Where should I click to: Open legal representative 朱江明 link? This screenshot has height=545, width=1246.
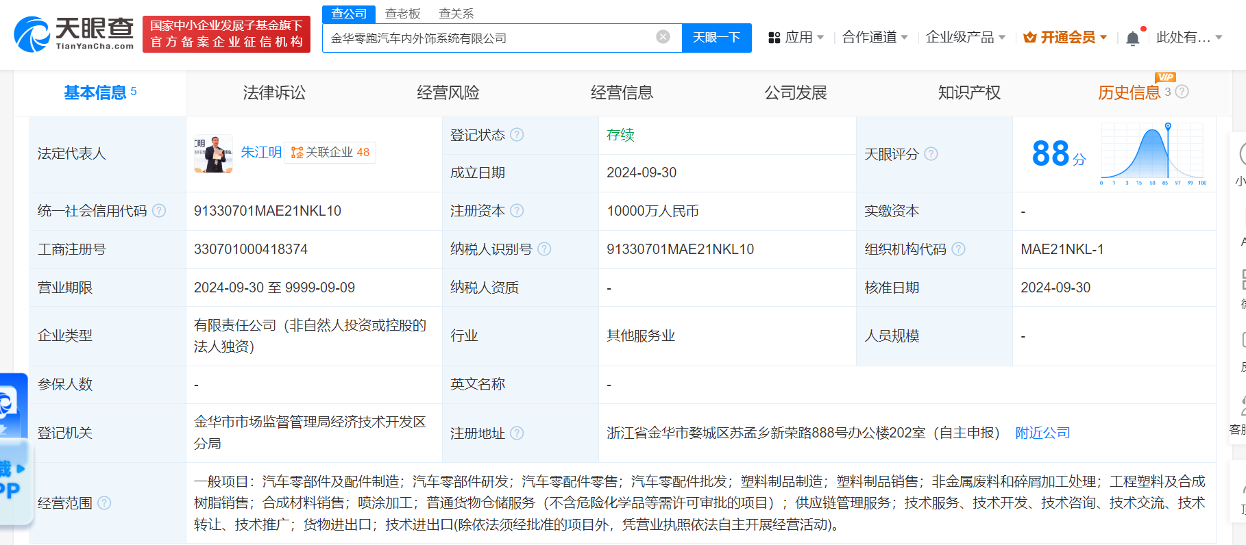[x=261, y=153]
